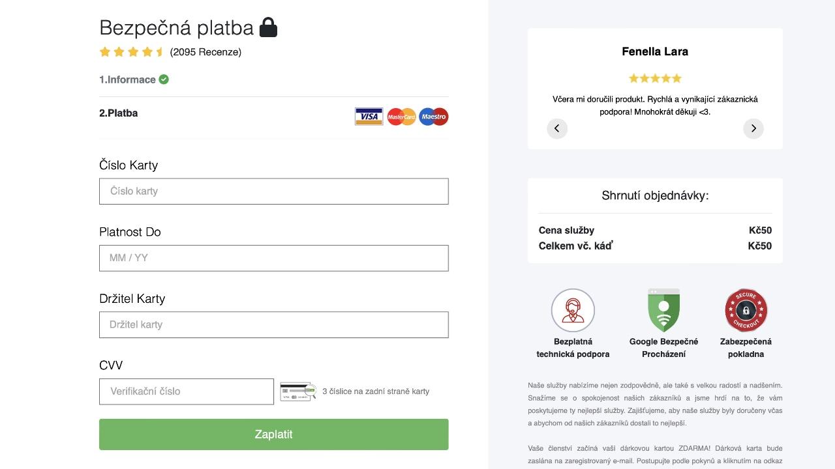Click the Maestro card logo
The height and width of the screenshot is (469, 835).
tap(434, 117)
